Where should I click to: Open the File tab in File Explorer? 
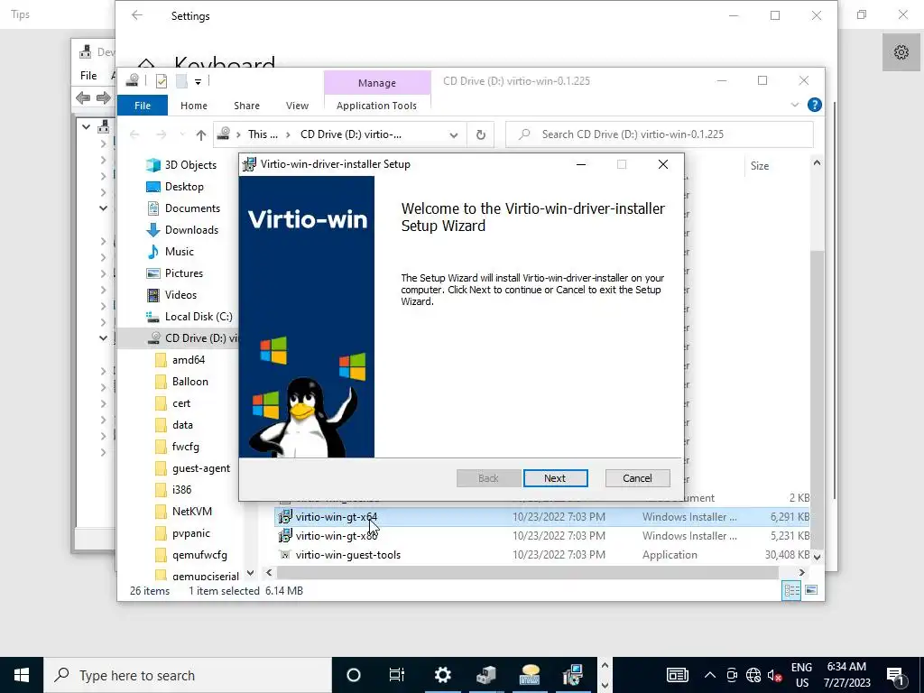click(x=143, y=106)
